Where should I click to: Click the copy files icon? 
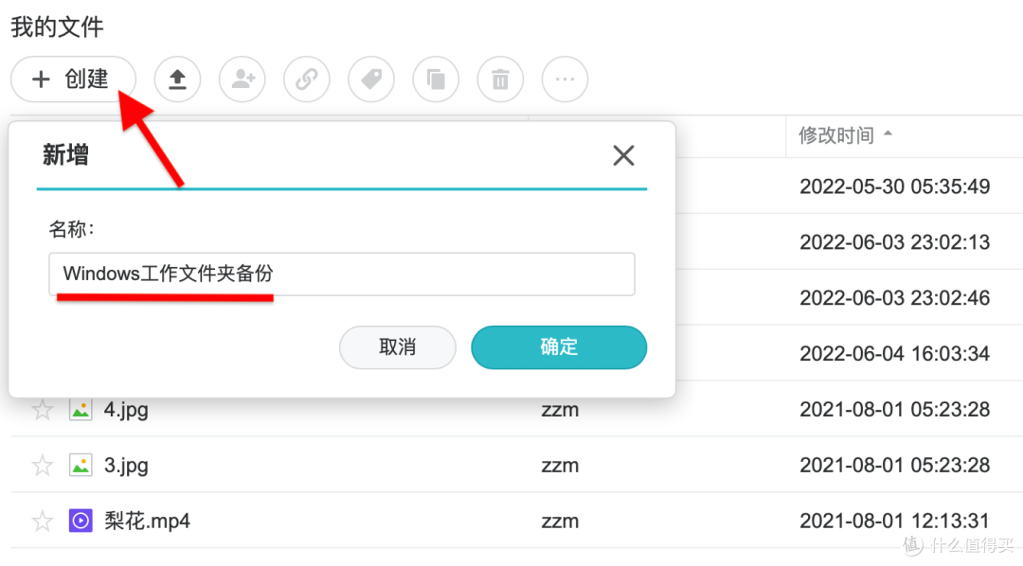[x=435, y=80]
